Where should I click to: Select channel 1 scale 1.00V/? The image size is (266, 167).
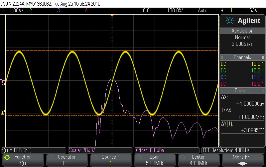[16, 11]
